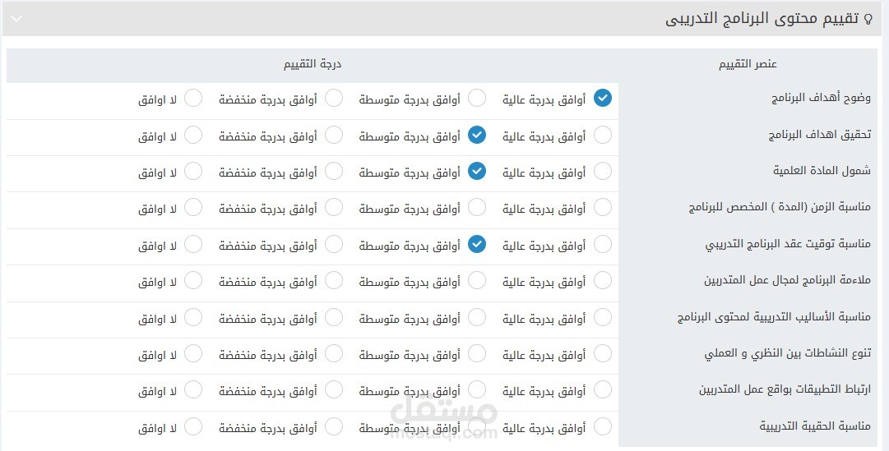889x451 pixels.
Task: Pick أوافق بدرجة منخفضة for مناسبة الحقيبة التدريبية
Action: pos(334,426)
